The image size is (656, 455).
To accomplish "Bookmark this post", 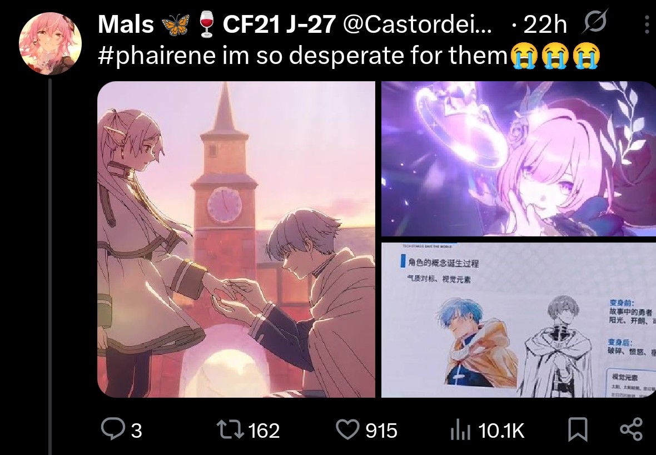I will (578, 430).
